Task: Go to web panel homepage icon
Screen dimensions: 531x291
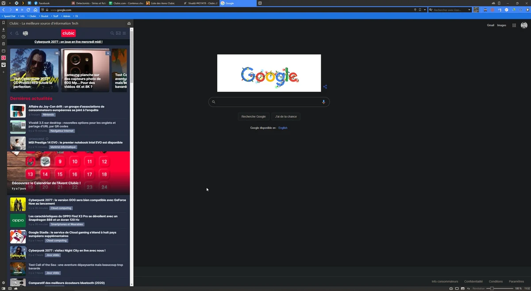Action: 129,23
